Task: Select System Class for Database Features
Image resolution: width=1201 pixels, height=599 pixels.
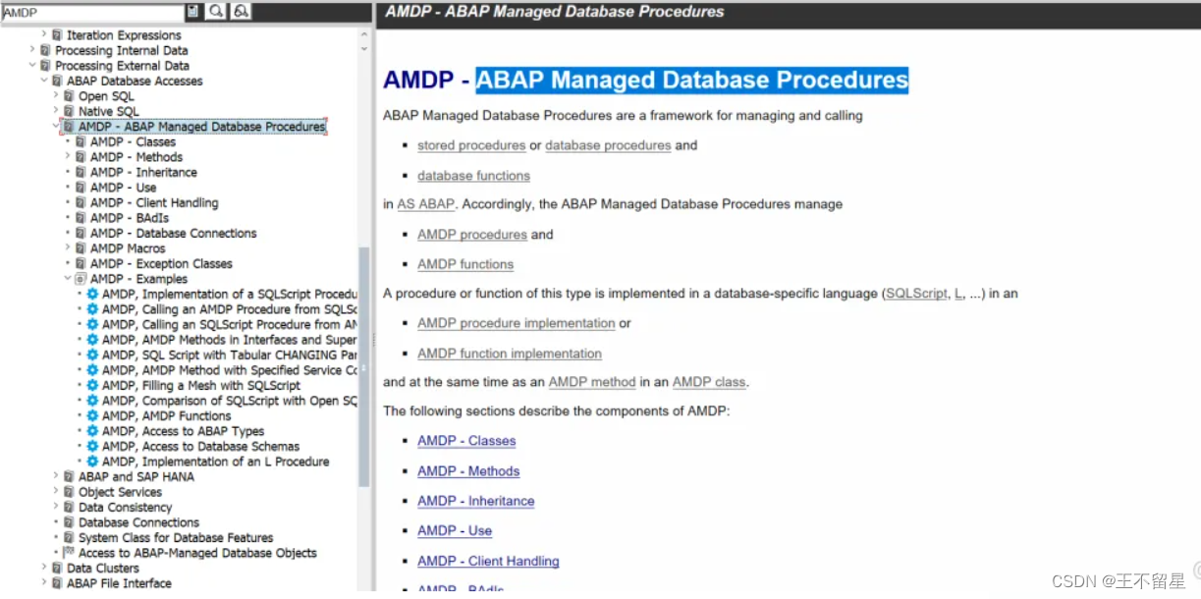Action: coord(176,538)
